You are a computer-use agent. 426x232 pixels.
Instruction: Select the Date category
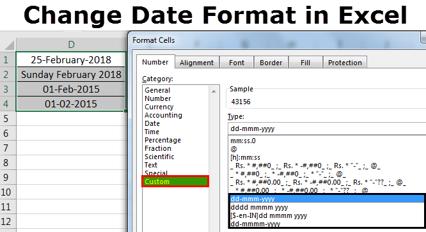152,123
